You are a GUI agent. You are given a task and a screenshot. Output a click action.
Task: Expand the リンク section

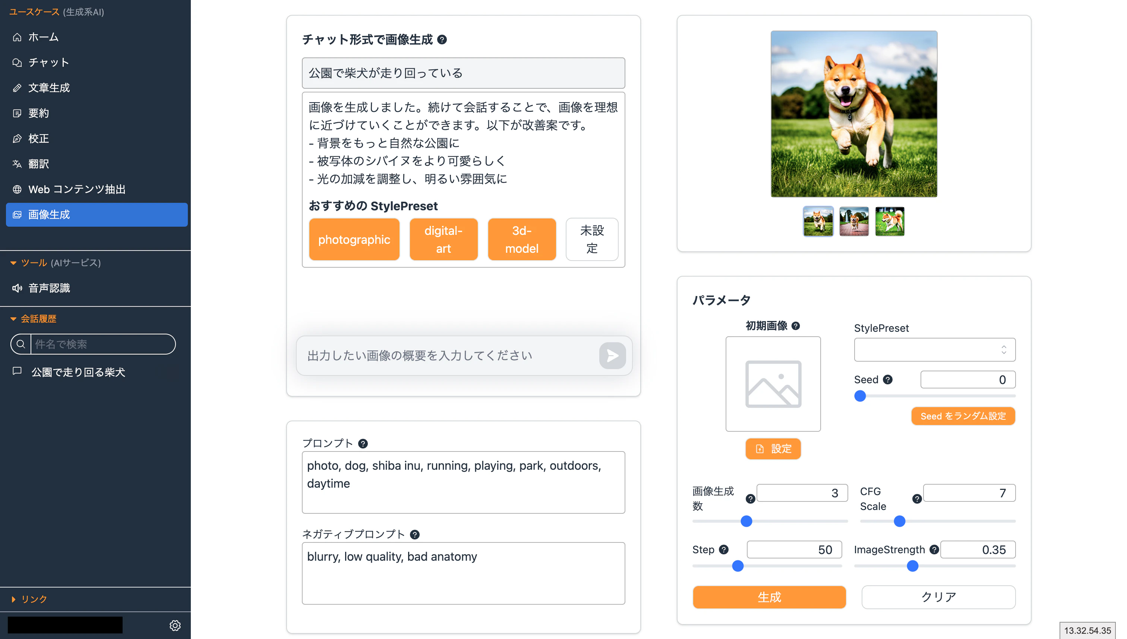pyautogui.click(x=13, y=599)
